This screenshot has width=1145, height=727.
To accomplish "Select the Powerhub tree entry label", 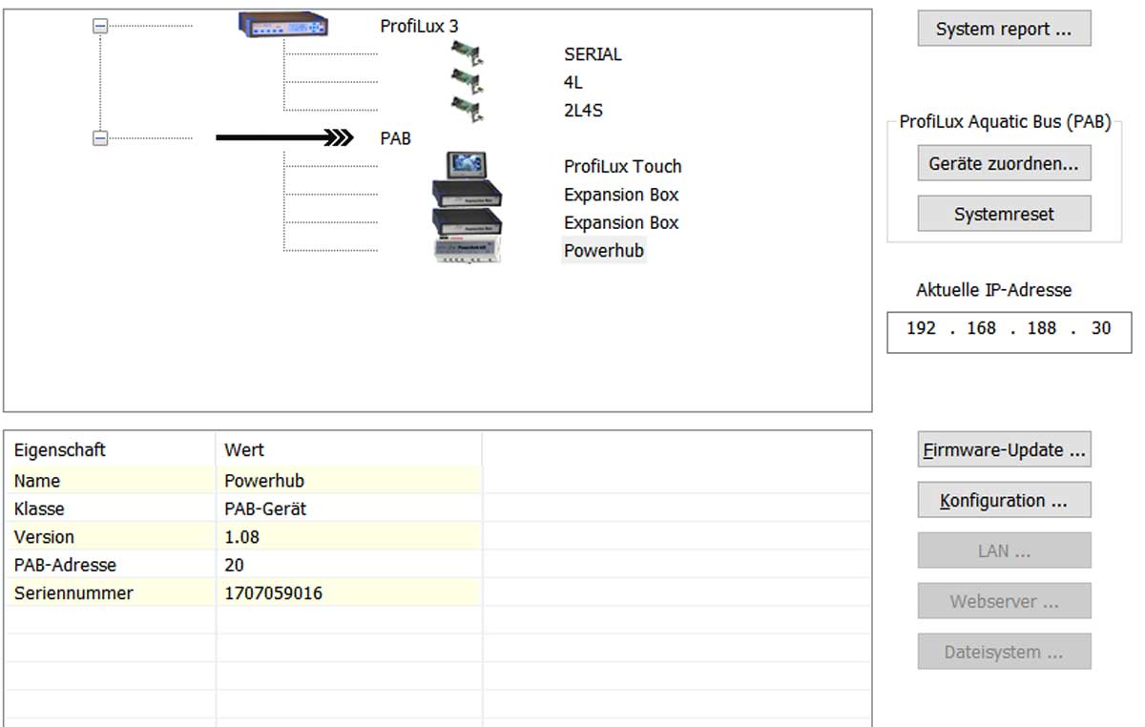I will pos(604,251).
